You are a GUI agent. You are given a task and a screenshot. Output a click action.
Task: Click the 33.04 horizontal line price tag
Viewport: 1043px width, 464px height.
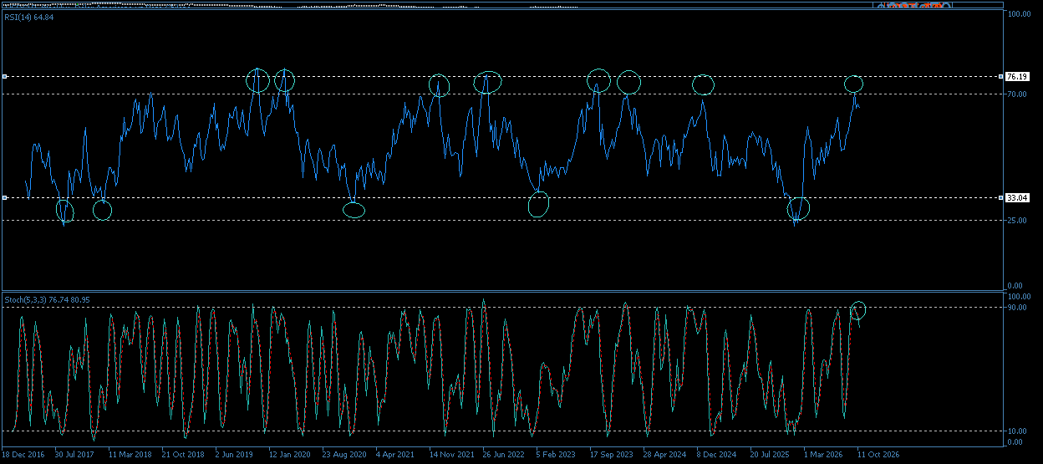(x=1016, y=198)
